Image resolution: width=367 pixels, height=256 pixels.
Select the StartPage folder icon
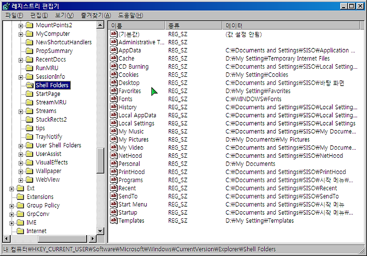pyautogui.click(x=30, y=94)
